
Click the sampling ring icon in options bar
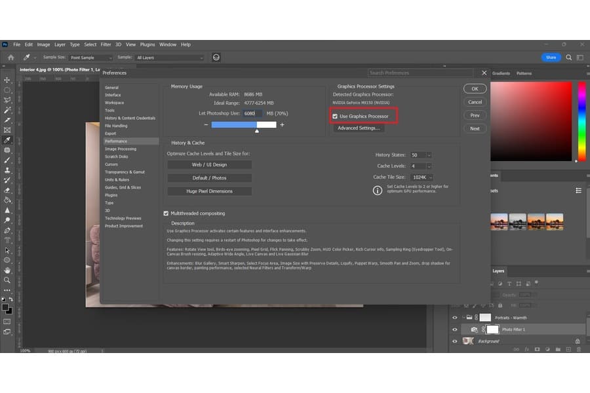coord(216,58)
